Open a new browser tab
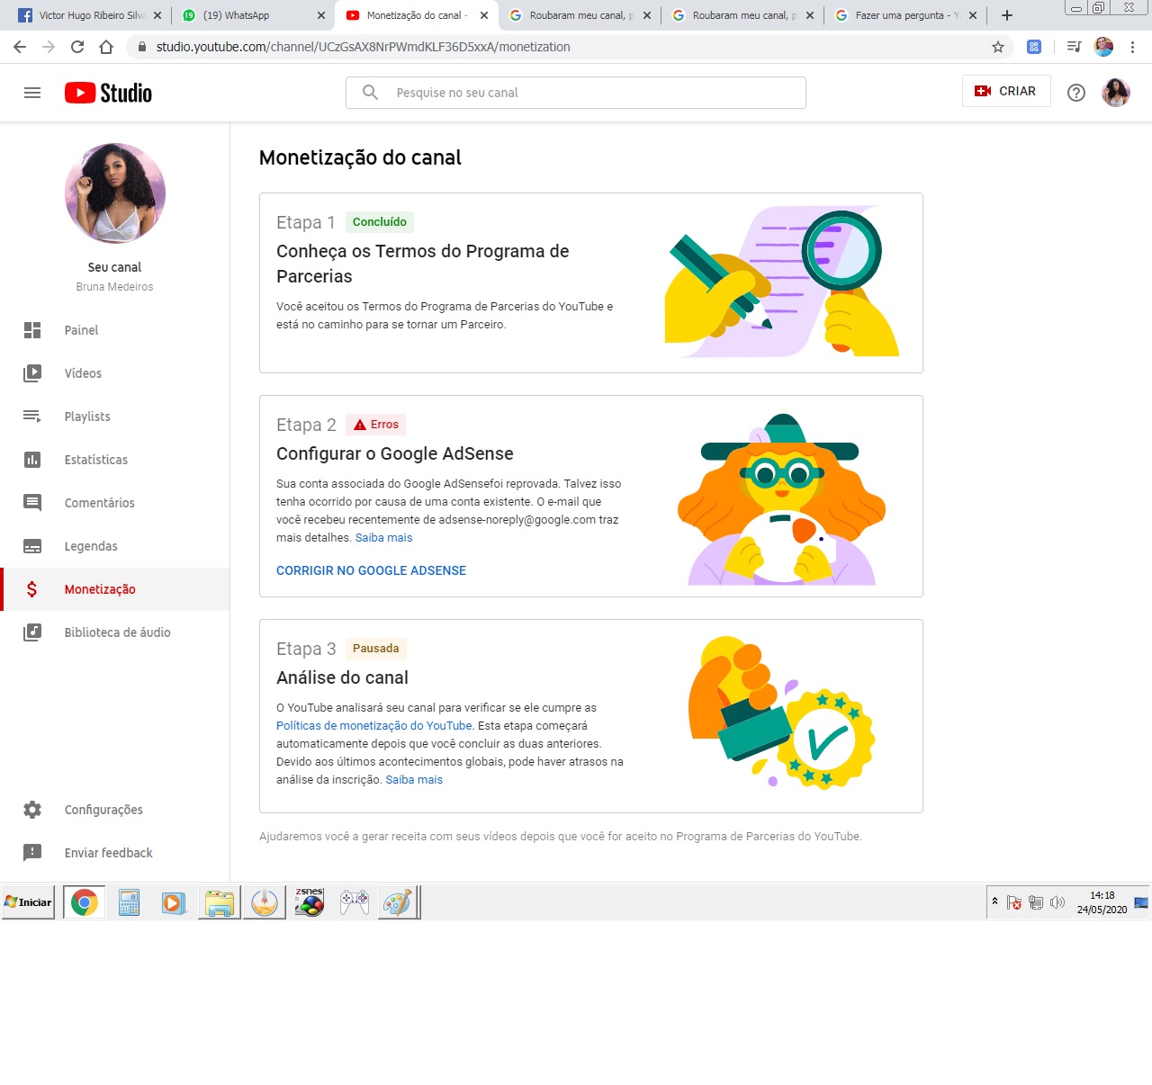 (x=1007, y=15)
